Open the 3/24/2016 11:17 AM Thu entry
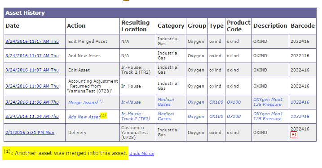322x168 pixels. 32,41
